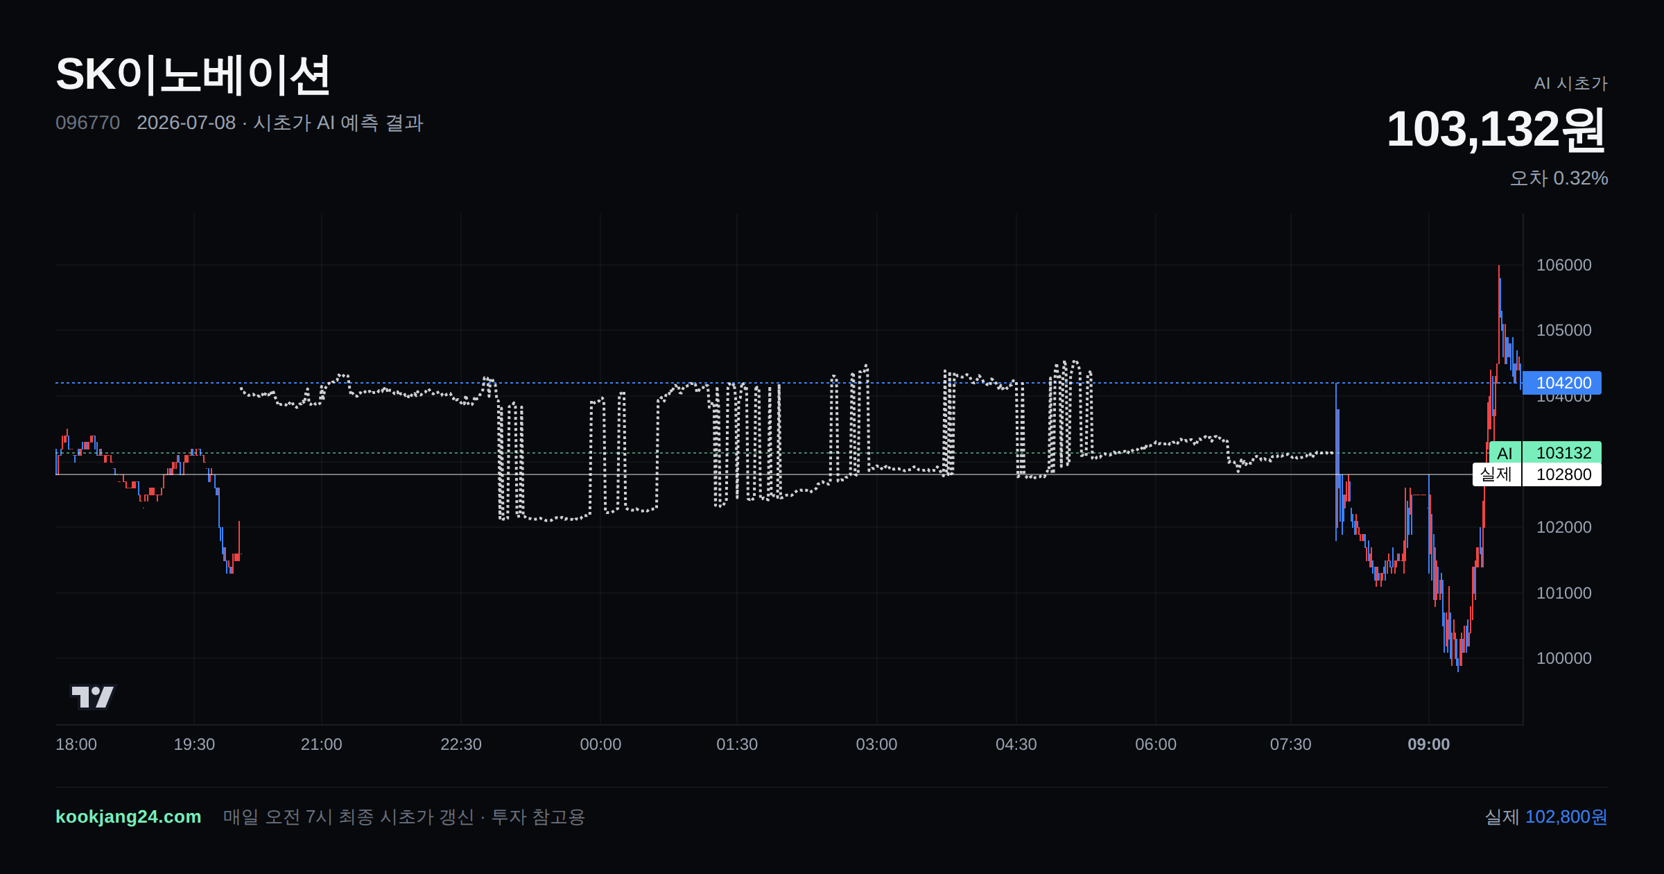This screenshot has width=1664, height=874.
Task: Select the stock code 096770
Action: coord(87,123)
